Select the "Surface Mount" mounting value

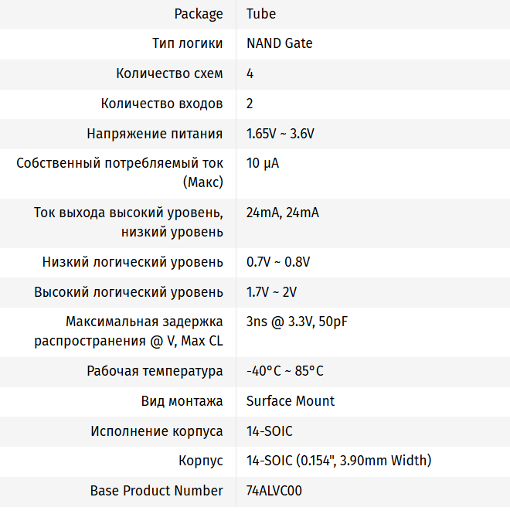pyautogui.click(x=291, y=401)
